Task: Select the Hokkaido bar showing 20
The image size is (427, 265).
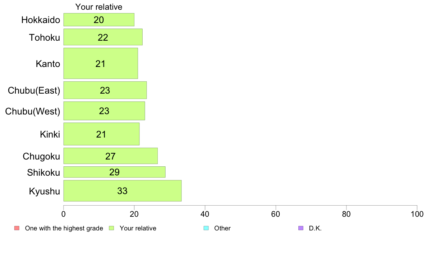Action: pyautogui.click(x=99, y=20)
